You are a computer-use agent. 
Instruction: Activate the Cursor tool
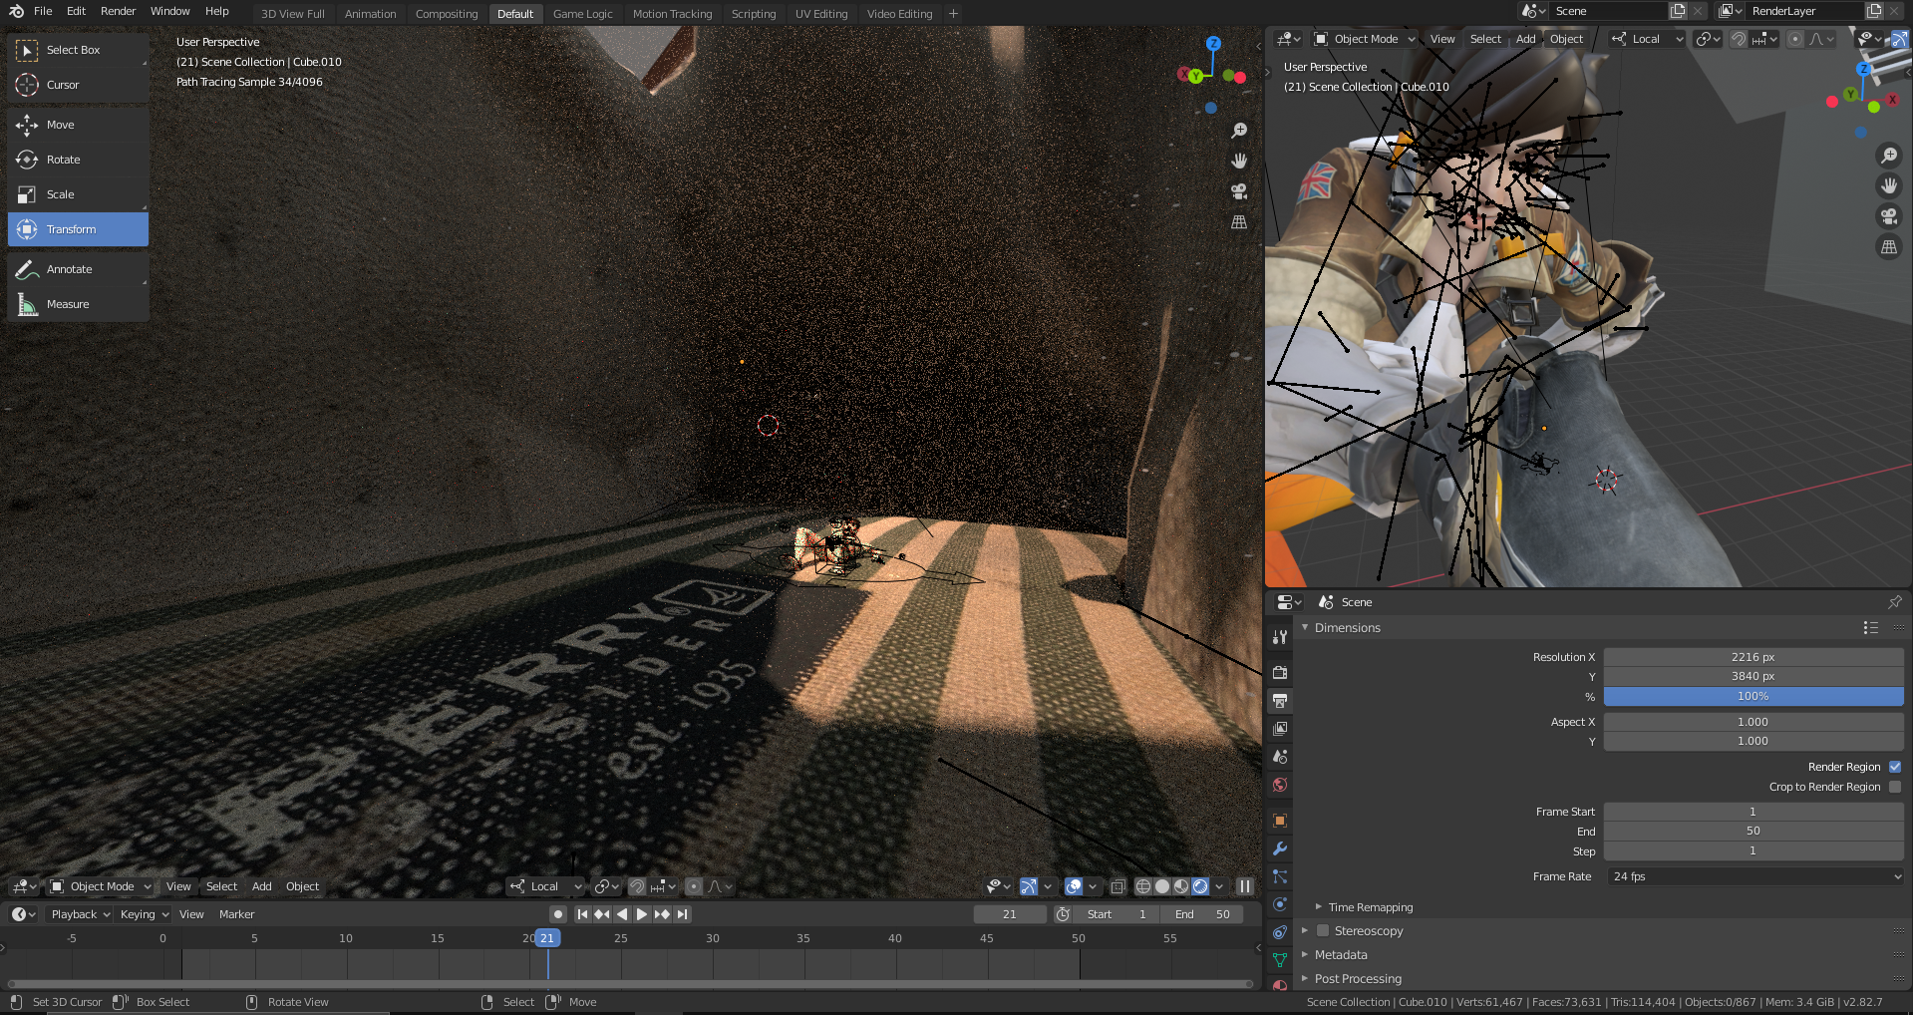tap(78, 85)
